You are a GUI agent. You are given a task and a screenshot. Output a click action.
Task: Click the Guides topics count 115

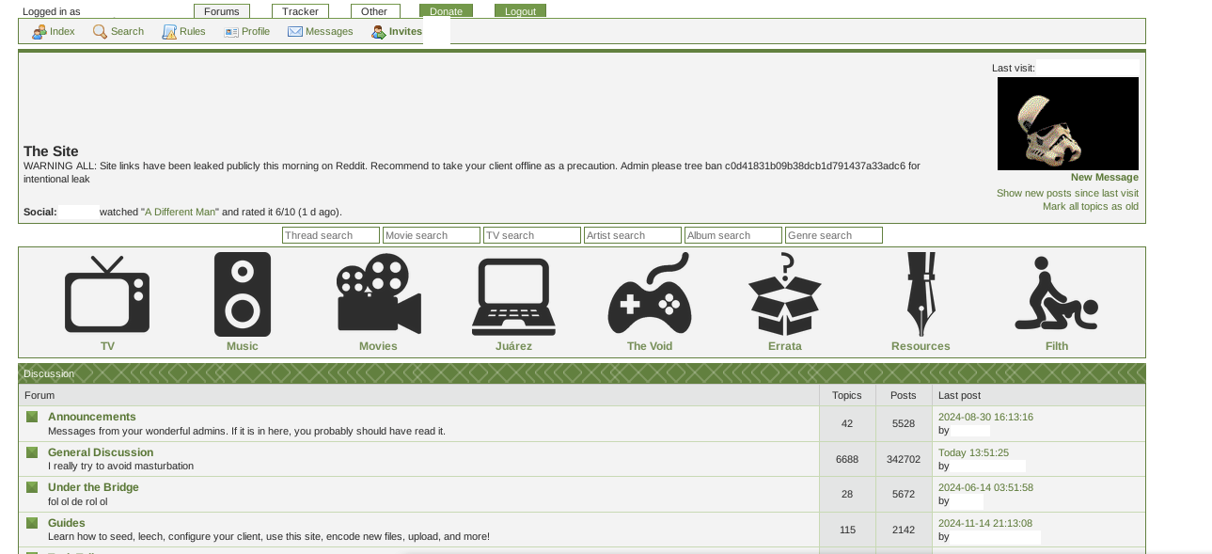coord(847,530)
